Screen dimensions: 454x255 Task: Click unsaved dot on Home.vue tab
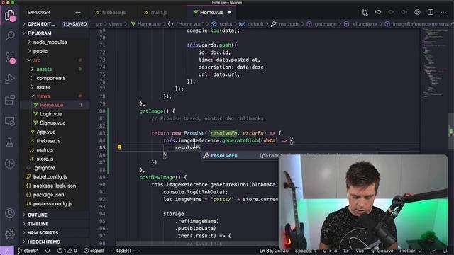(x=229, y=13)
